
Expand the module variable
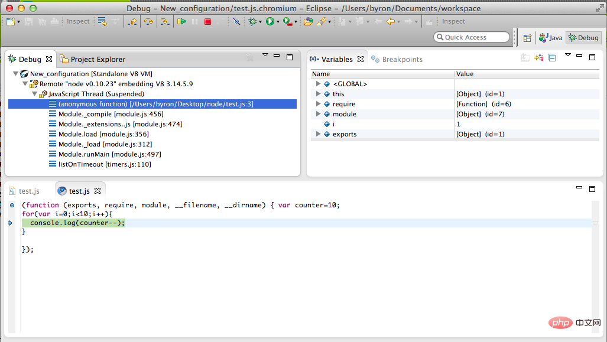point(318,114)
